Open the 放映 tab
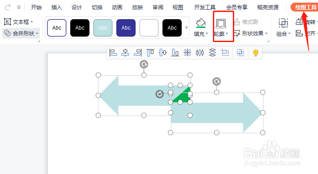Screen dimensions: 318x174 (137, 8)
